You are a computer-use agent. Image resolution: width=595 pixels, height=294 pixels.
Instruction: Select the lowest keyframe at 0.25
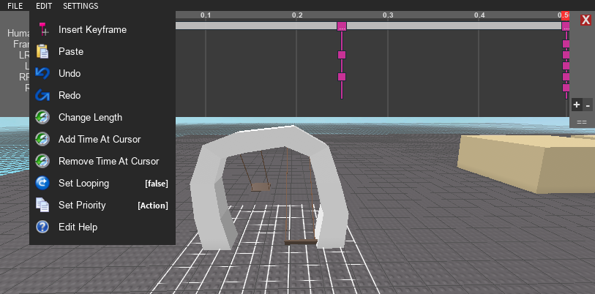(x=342, y=77)
